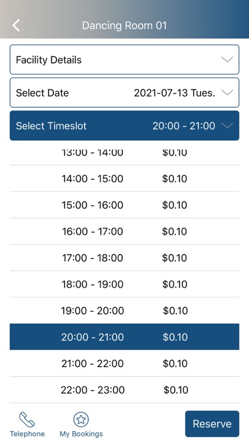Open the Telephone contact icon
This screenshot has width=249, height=442.
[x=27, y=419]
